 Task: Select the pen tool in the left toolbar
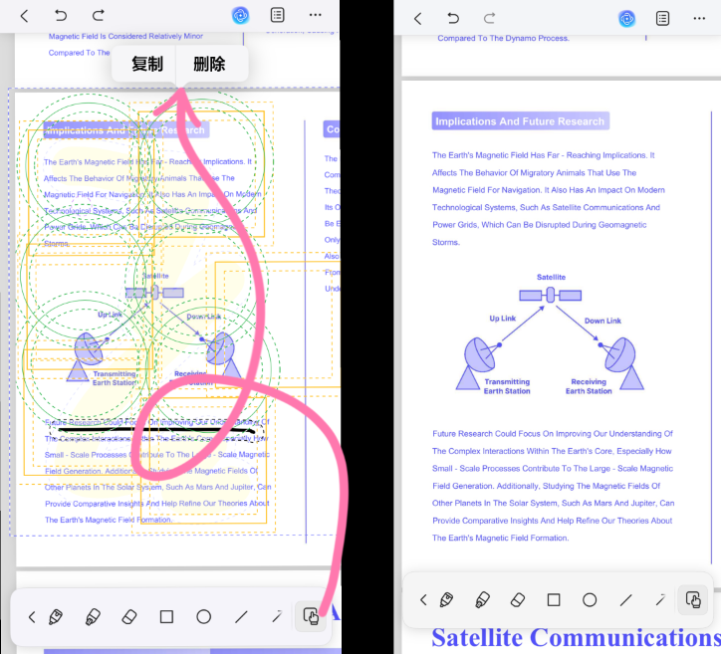[x=56, y=617]
